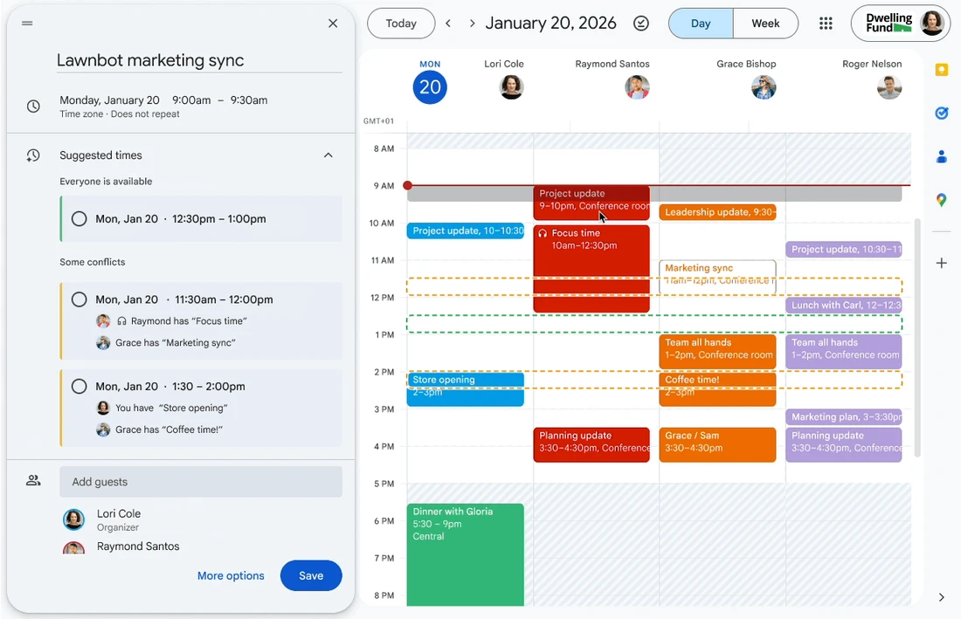Open the Leadership update event

(x=717, y=212)
